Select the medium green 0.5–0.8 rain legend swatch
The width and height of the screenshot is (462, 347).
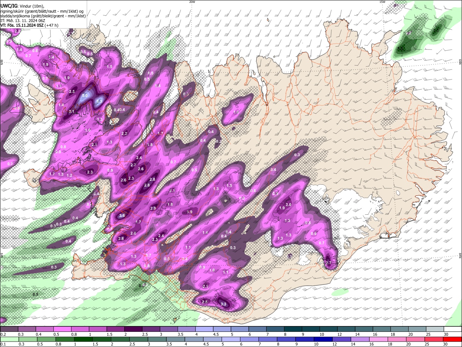[x=47, y=339]
